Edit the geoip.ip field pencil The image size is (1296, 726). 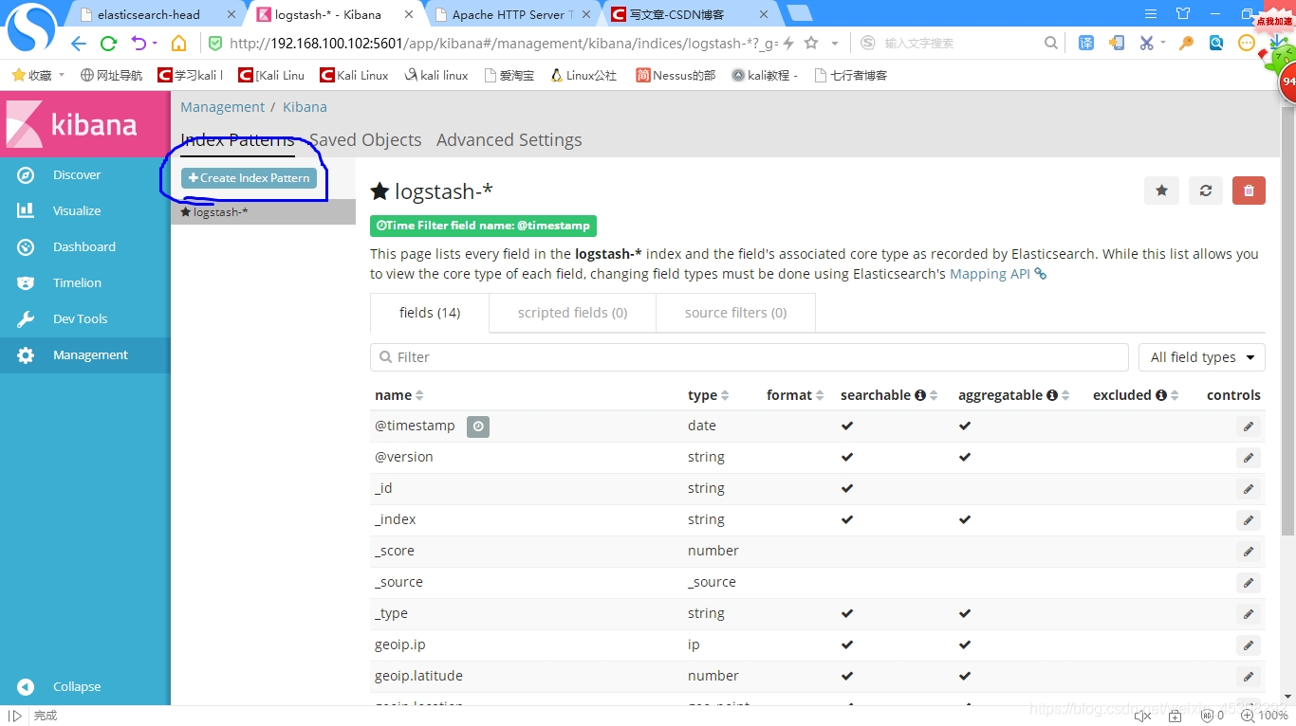[x=1249, y=645]
